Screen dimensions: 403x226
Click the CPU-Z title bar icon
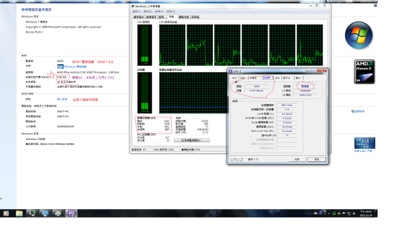click(230, 71)
